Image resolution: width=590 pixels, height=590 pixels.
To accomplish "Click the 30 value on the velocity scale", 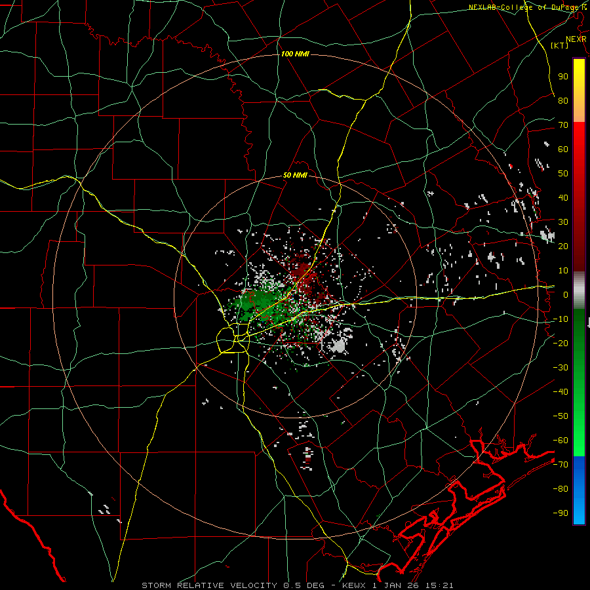I will tap(563, 222).
